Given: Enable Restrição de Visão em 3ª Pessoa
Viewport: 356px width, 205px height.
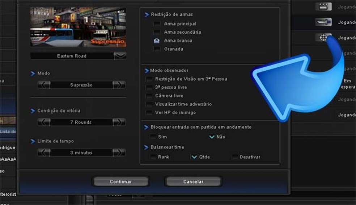Looking at the screenshot, I should (x=149, y=79).
